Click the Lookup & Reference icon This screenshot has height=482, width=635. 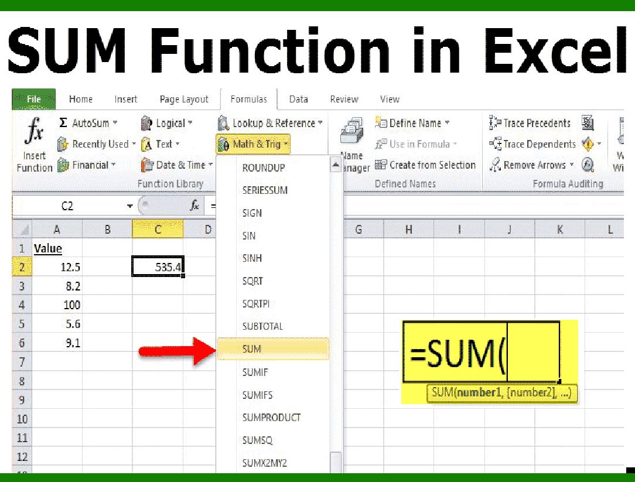(223, 123)
